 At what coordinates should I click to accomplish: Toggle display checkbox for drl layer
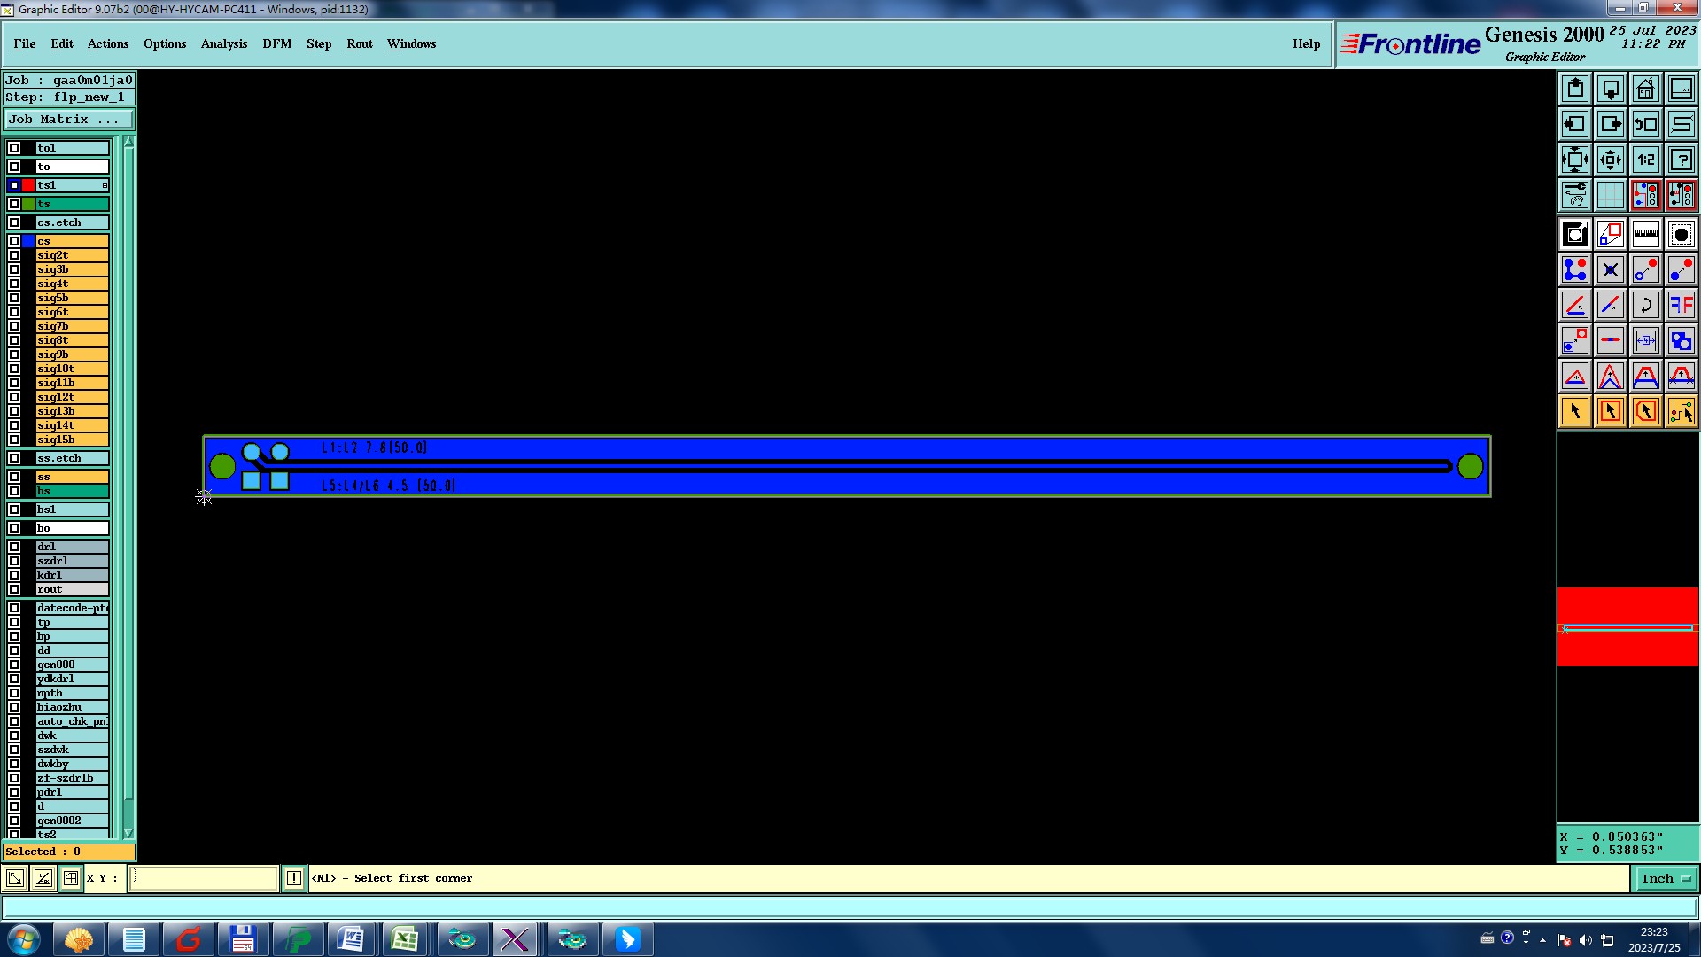coord(14,547)
